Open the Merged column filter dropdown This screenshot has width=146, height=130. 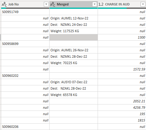click(x=95, y=4)
